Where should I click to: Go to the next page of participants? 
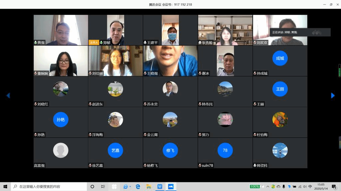[332, 95]
